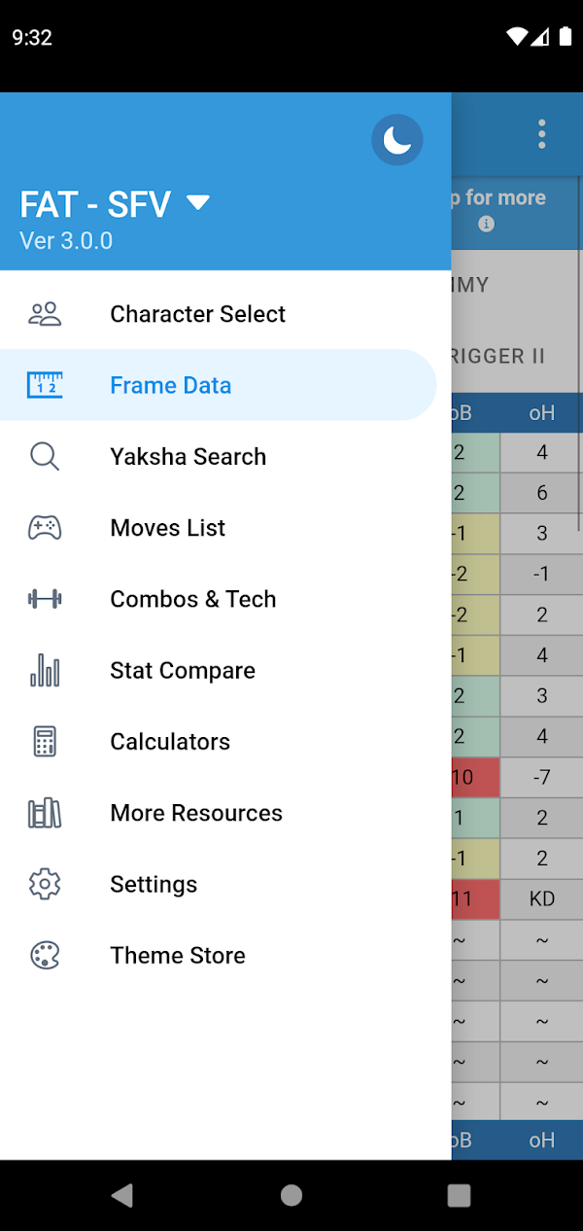Click the Combos & Tech dumbbell icon
This screenshot has height=1231, width=583.
[45, 599]
